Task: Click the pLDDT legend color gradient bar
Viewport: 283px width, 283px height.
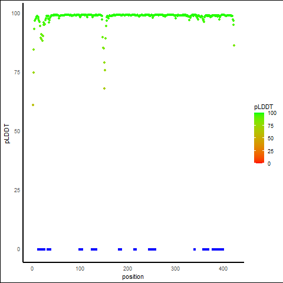Action: point(259,138)
